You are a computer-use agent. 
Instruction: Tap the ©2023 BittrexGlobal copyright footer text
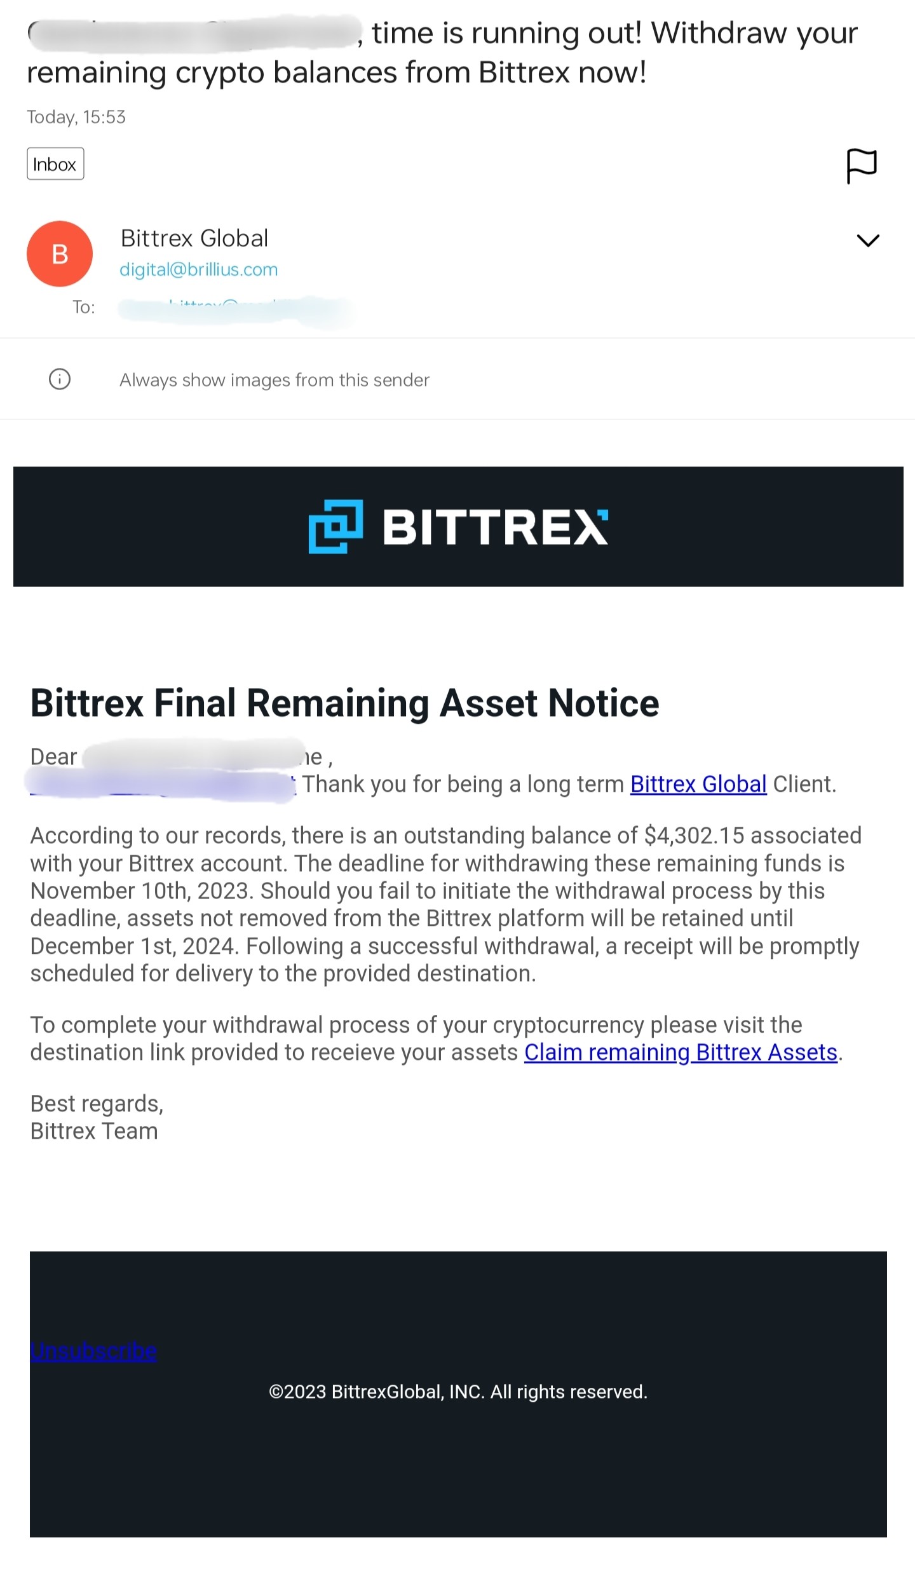[458, 1392]
